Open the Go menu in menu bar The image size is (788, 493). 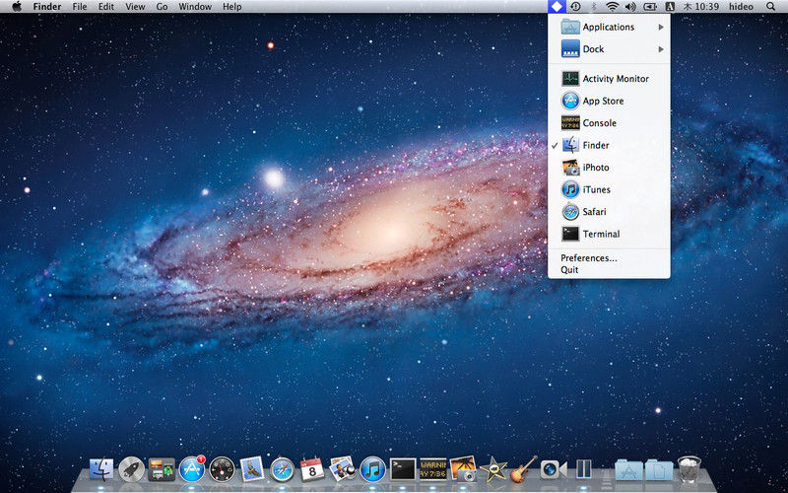[x=162, y=7]
